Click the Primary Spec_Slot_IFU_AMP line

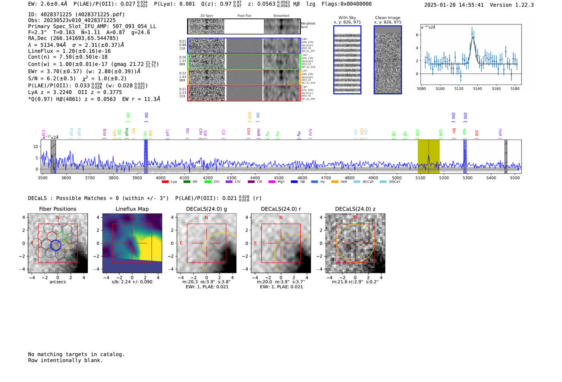click(92, 26)
